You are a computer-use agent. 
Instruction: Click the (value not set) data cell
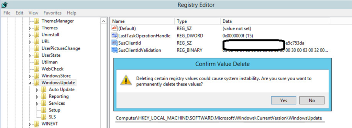236,29
